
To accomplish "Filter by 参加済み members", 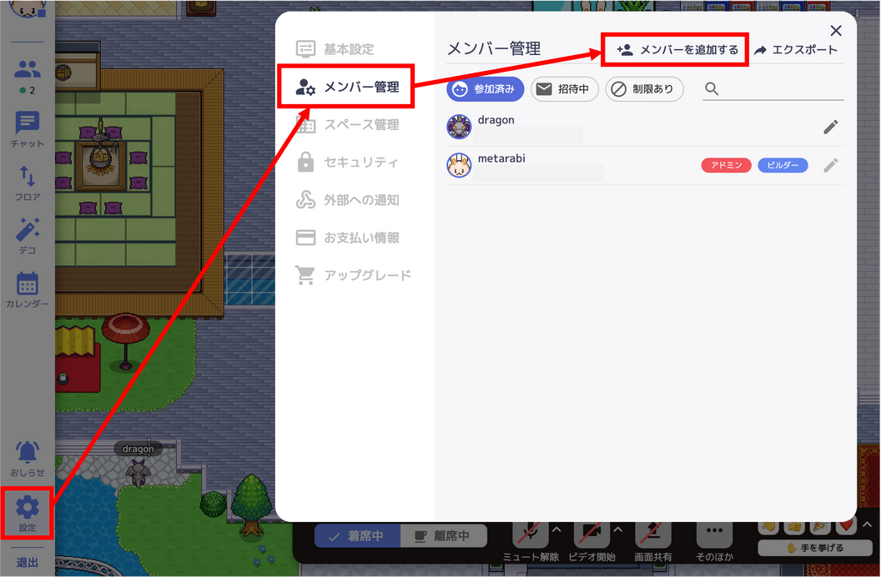I will tap(485, 88).
